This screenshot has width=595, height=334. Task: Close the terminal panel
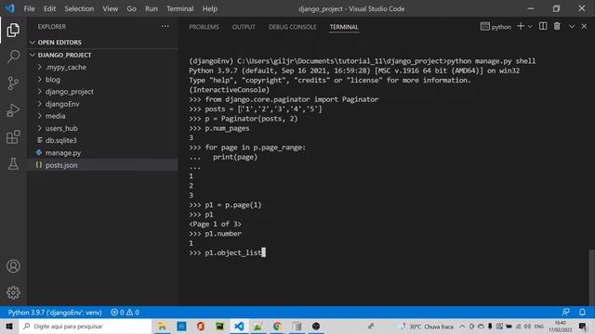(584, 26)
